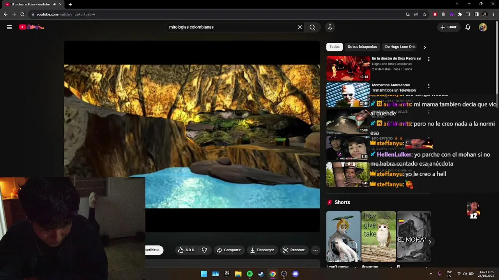Like the video with 6.8 K button
The height and width of the screenshot is (280, 499).
coord(186,250)
